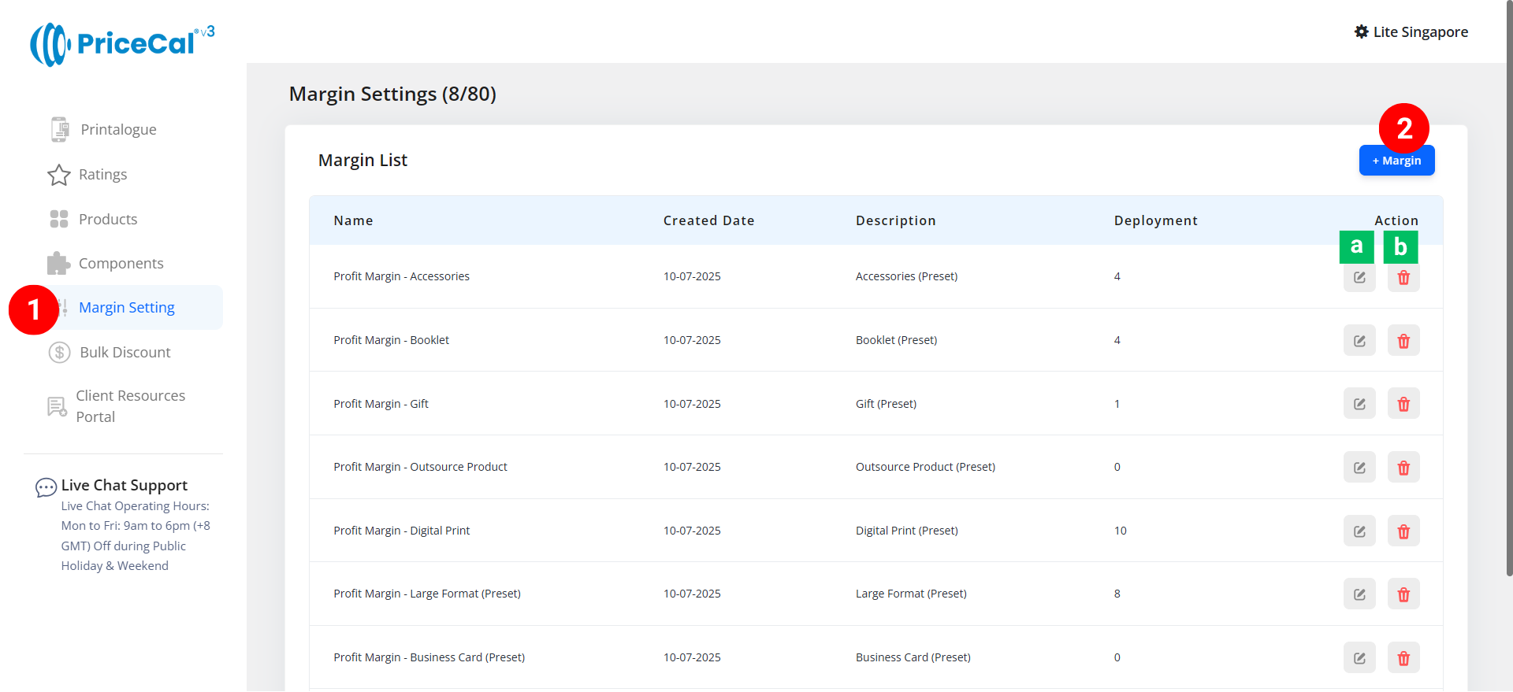Image resolution: width=1513 pixels, height=692 pixels.
Task: Click the PriceCal logo
Action: (121, 43)
